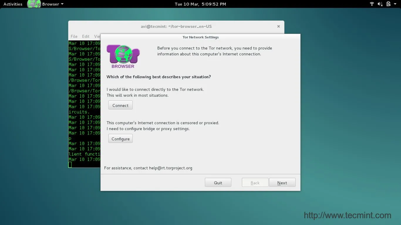Screen dimensions: 401x225
Task: Quit the Tor Network Settings dialog
Action: click(x=218, y=183)
